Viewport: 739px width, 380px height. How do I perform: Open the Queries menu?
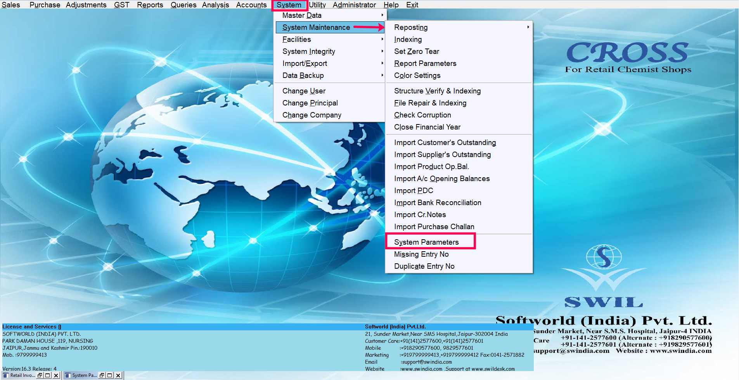[x=183, y=5]
